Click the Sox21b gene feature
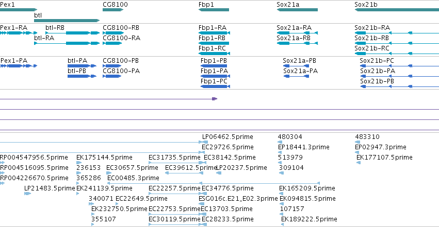Image resolution: width=439 pixels, height=227 pixels. coord(397,10)
